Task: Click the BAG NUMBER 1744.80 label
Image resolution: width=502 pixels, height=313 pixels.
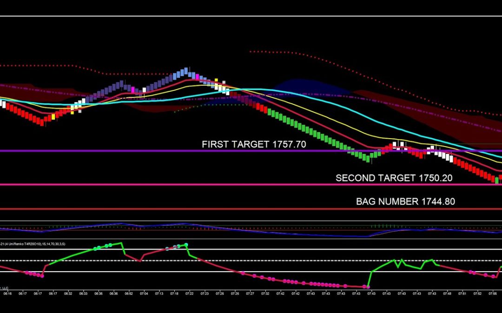Action: pos(405,202)
